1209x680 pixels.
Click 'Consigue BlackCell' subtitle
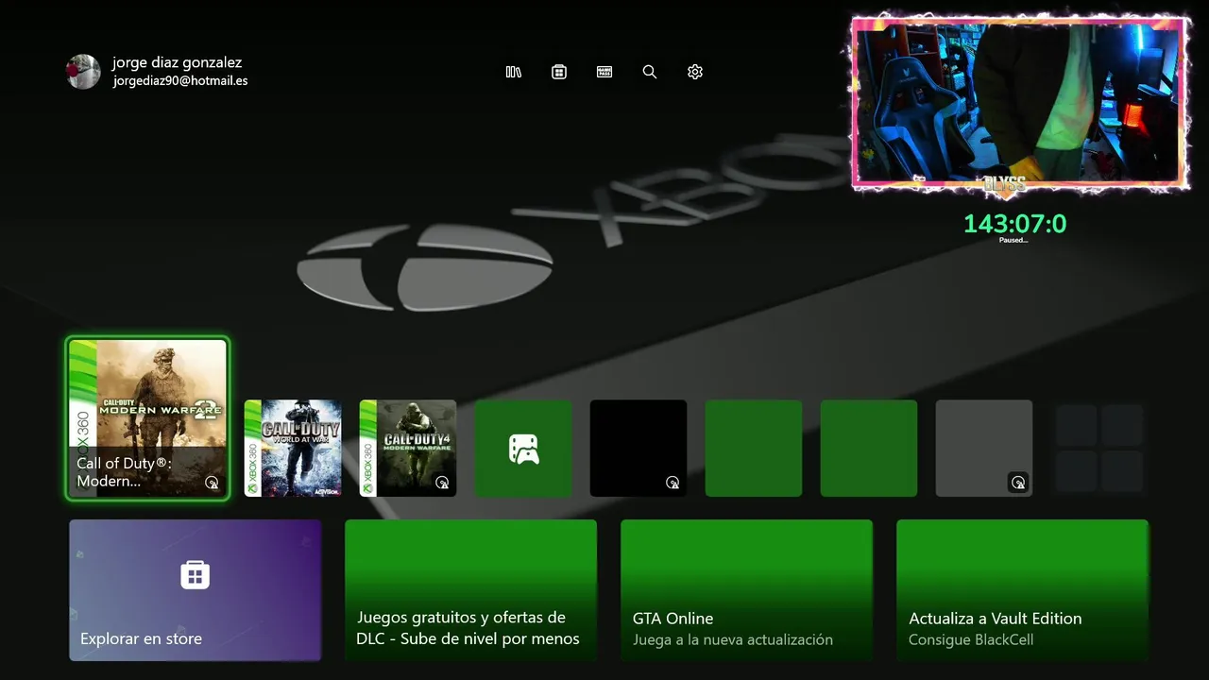click(971, 639)
